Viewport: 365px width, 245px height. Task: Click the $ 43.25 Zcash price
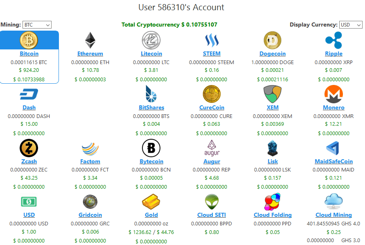tap(29, 178)
